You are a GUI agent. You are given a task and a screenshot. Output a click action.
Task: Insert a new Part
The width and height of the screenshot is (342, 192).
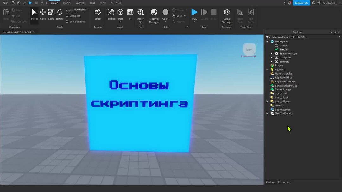pyautogui.click(x=120, y=13)
